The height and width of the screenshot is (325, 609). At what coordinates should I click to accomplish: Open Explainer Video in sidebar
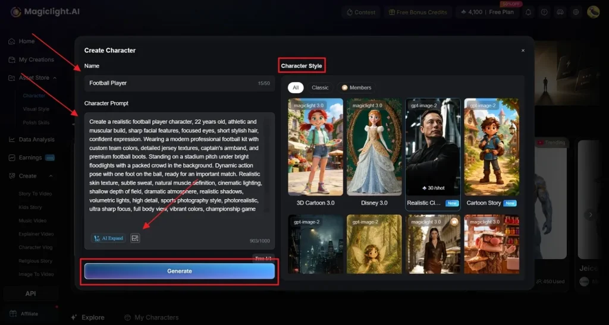(36, 234)
